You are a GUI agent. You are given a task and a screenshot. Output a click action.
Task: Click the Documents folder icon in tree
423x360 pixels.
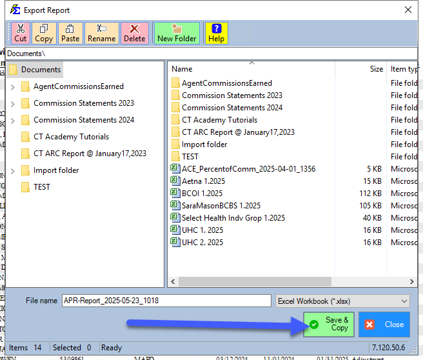[x=13, y=70]
